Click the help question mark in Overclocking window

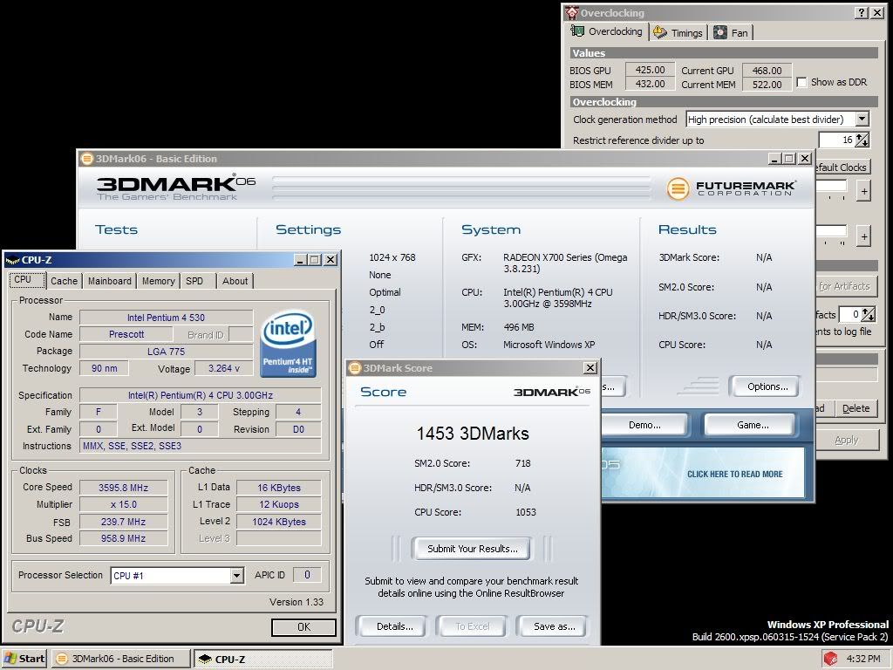pyautogui.click(x=861, y=12)
